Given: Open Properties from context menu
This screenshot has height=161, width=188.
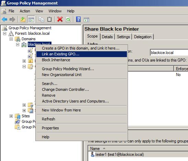Looking at the screenshot, I should (82, 128).
